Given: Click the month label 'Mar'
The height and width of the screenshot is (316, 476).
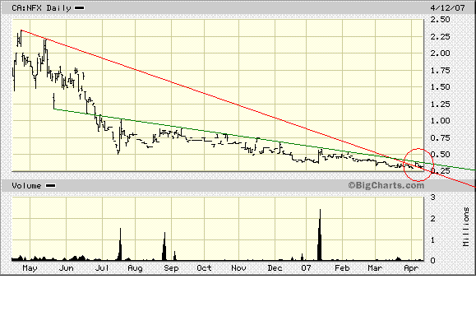Looking at the screenshot, I should [375, 268].
